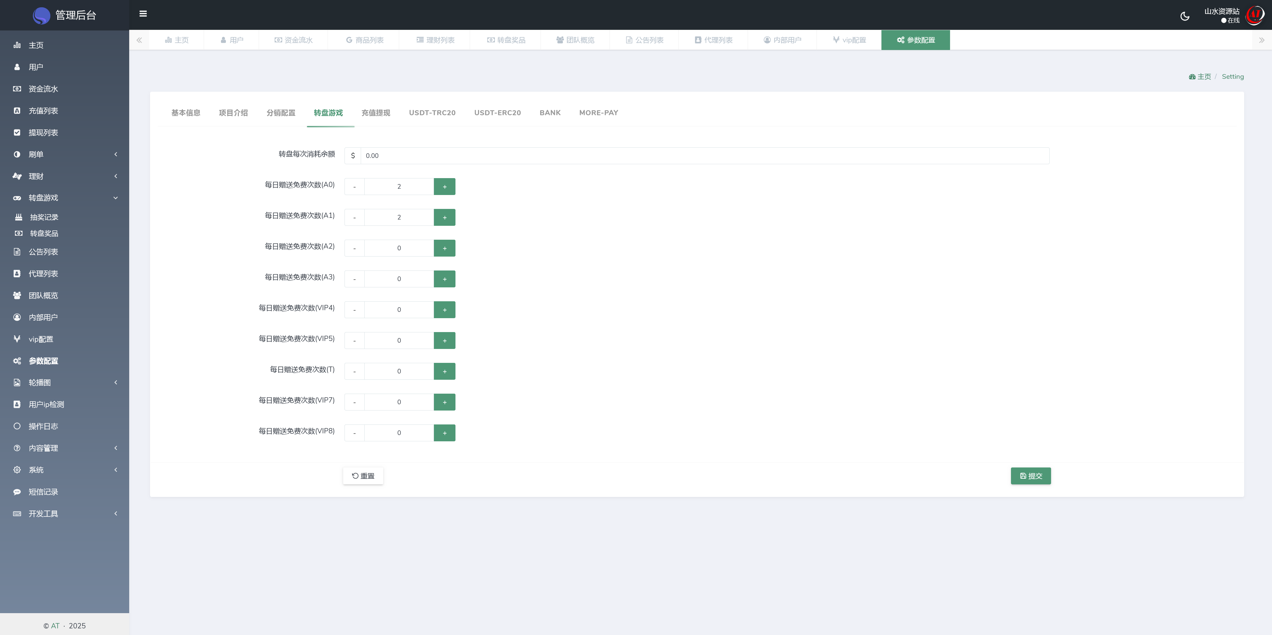
Task: Open 抽奖记录 in the sidebar
Action: click(44, 217)
